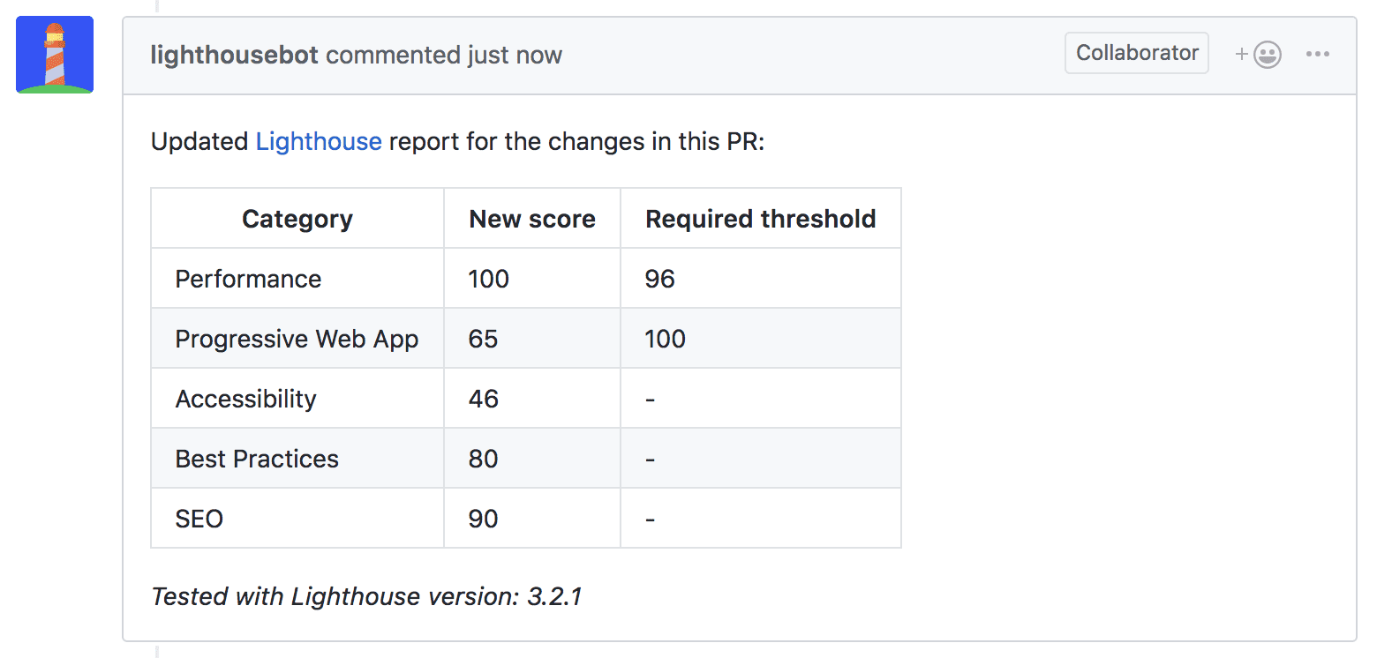
Task: Click the kebab menu for comment options
Action: pos(1318,54)
